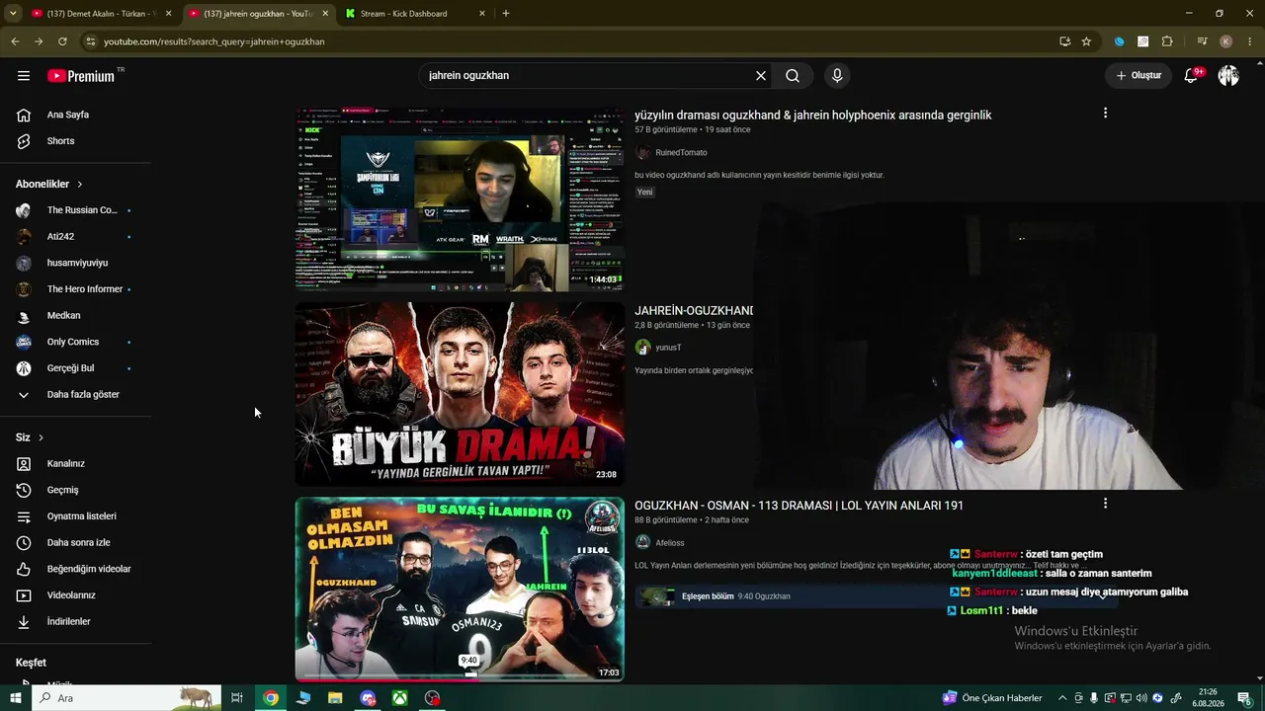Open the husamviyuviyu subscription channel
The width and height of the screenshot is (1265, 711).
click(x=76, y=263)
